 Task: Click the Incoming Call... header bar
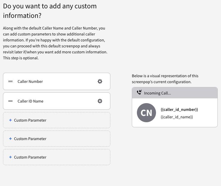tap(175, 93)
